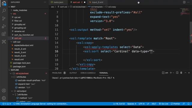Open notifications bell in status bar

[x=188, y=104]
